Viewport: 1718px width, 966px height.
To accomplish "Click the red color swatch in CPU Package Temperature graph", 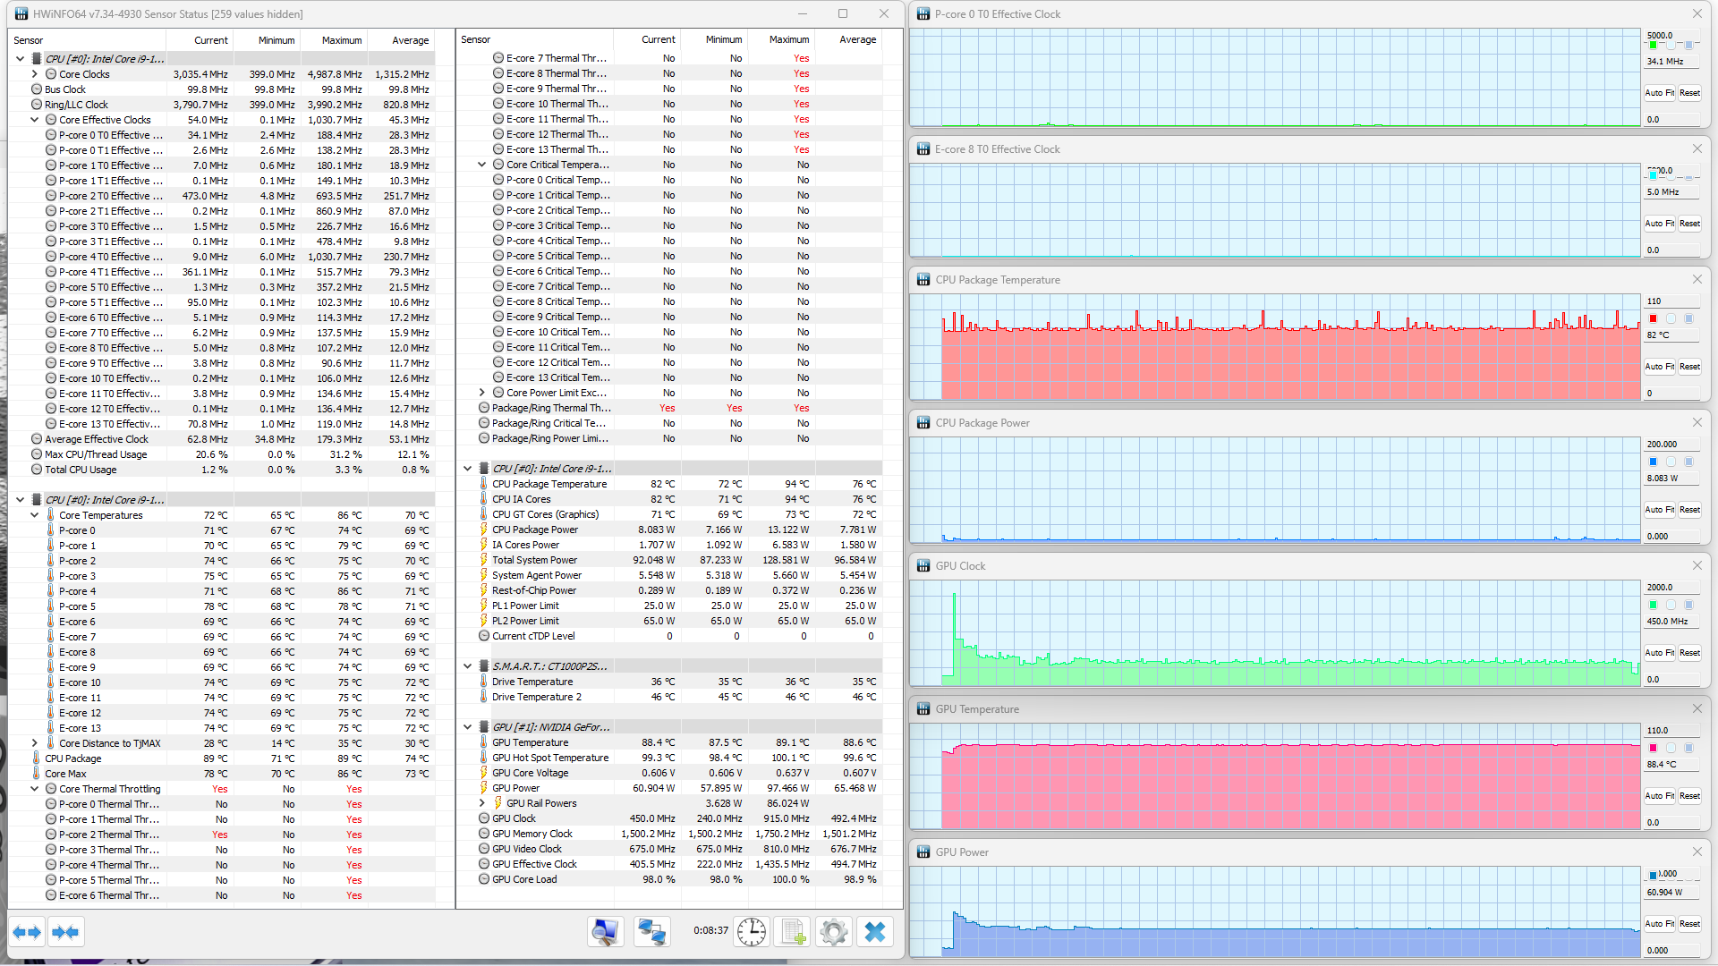I will click(1653, 318).
